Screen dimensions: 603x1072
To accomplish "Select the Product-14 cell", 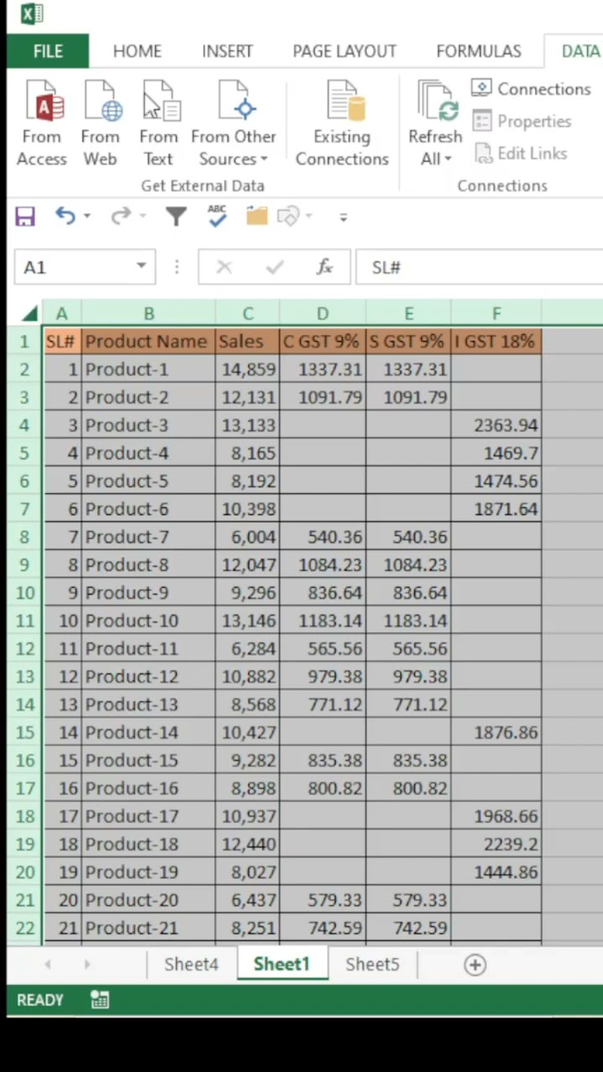I will click(x=148, y=733).
